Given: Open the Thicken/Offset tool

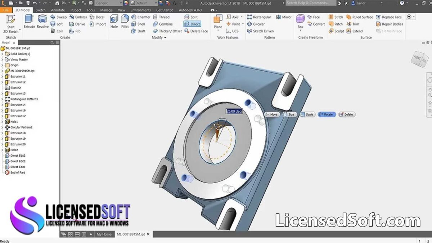Looking at the screenshot, I should (167, 31).
